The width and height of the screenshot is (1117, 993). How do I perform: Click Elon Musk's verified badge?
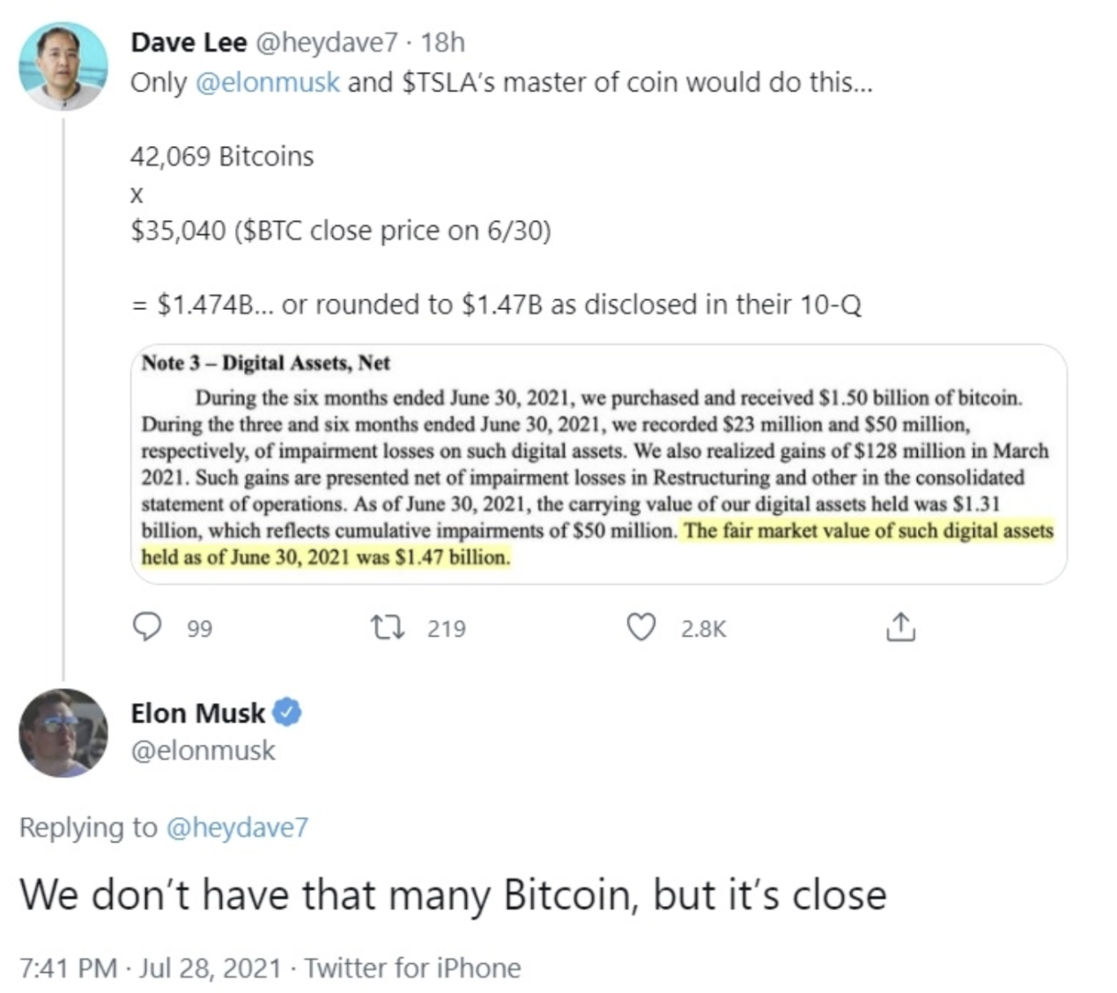(288, 712)
